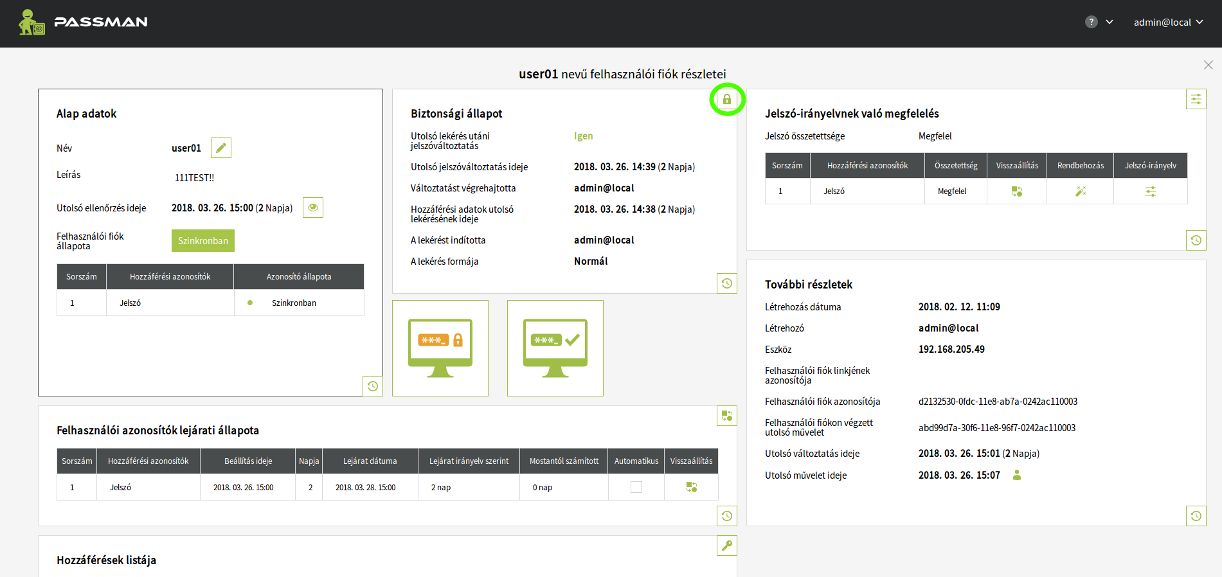Click the eye icon beside Utolsó ellenőrzés ideje
This screenshot has height=577, width=1222.
(313, 208)
